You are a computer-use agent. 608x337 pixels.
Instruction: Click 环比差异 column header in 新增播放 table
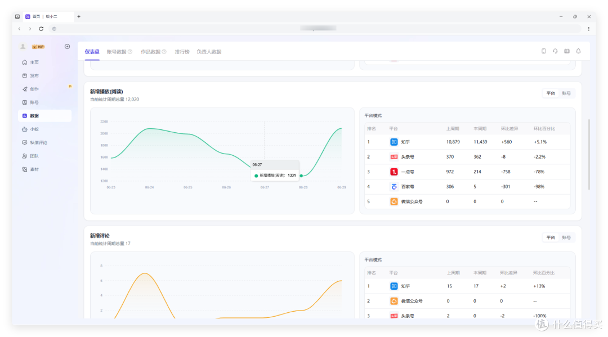coord(509,129)
